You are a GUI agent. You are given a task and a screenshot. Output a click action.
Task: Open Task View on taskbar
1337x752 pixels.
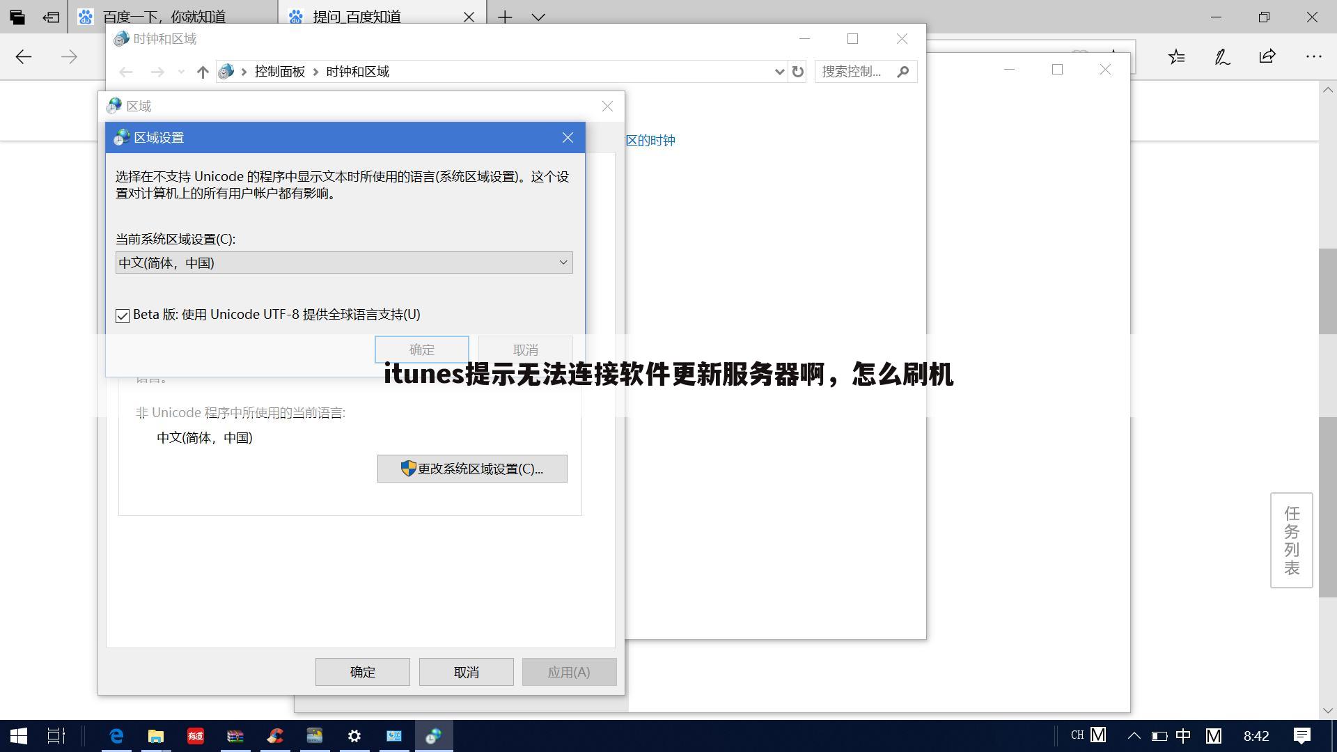56,735
